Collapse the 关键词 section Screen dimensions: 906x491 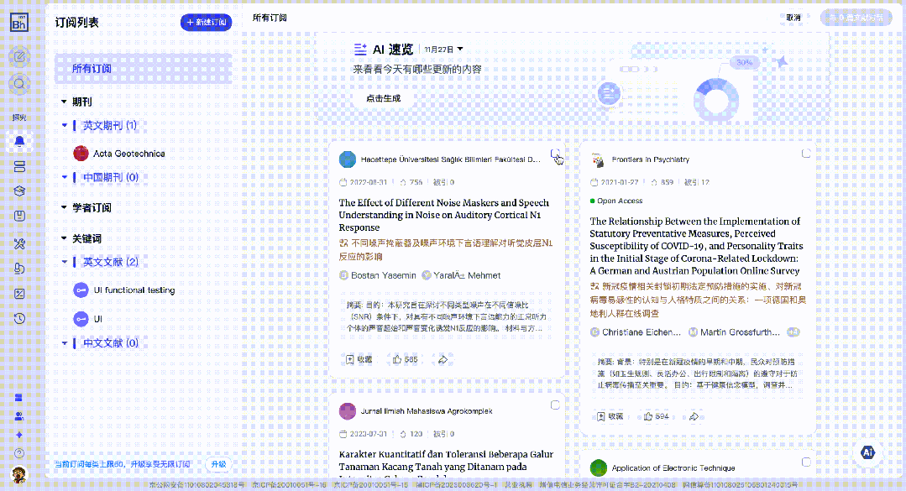64,239
